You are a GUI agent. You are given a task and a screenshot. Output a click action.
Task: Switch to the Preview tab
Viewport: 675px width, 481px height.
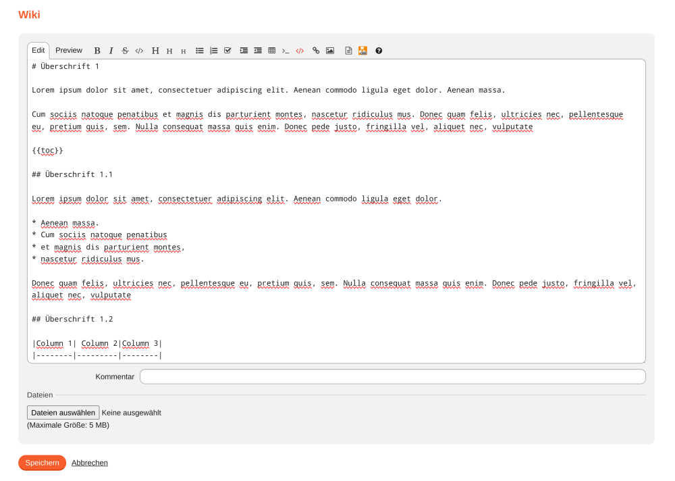coord(68,50)
